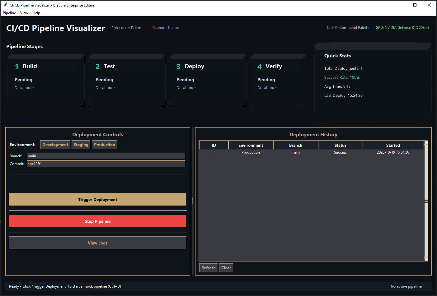Select the Production environment
This screenshot has width=437, height=296.
104,144
